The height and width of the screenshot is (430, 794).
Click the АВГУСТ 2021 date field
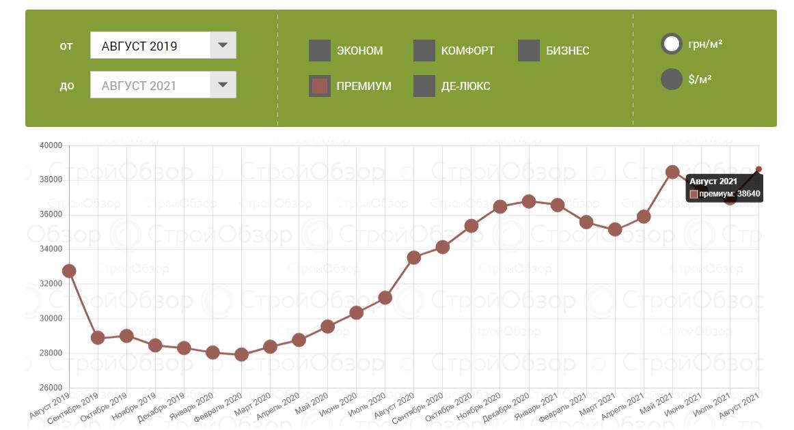pyautogui.click(x=150, y=85)
